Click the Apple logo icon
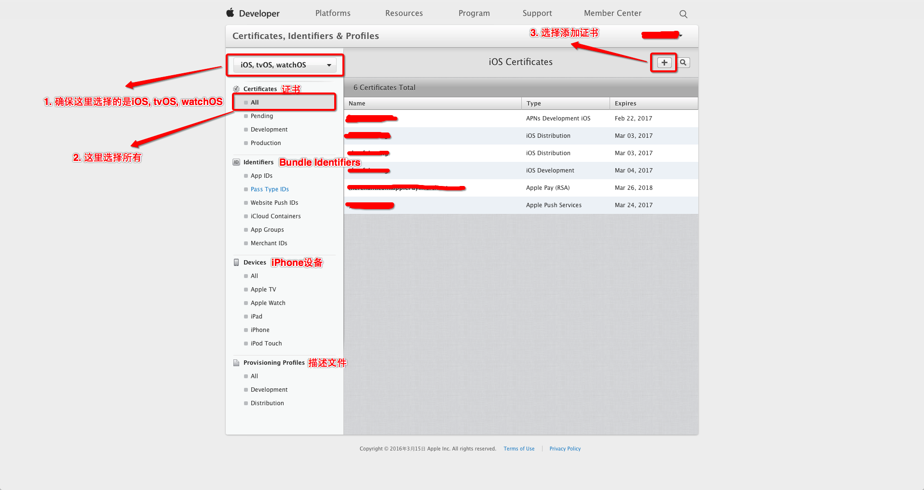The width and height of the screenshot is (924, 490). tap(230, 13)
